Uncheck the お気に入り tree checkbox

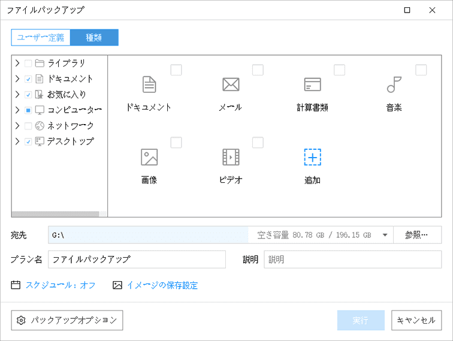click(28, 95)
